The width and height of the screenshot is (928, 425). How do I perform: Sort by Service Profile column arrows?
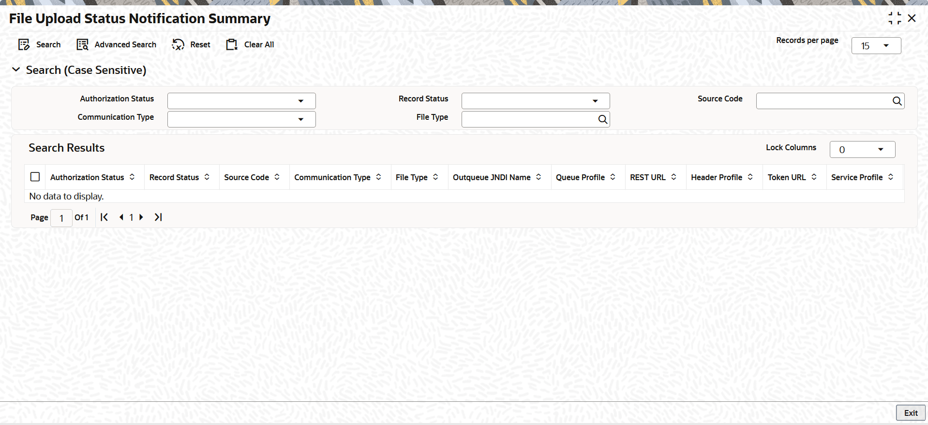[x=891, y=177]
